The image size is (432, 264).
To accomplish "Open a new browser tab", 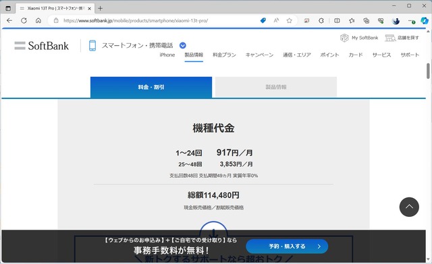I will pyautogui.click(x=101, y=9).
